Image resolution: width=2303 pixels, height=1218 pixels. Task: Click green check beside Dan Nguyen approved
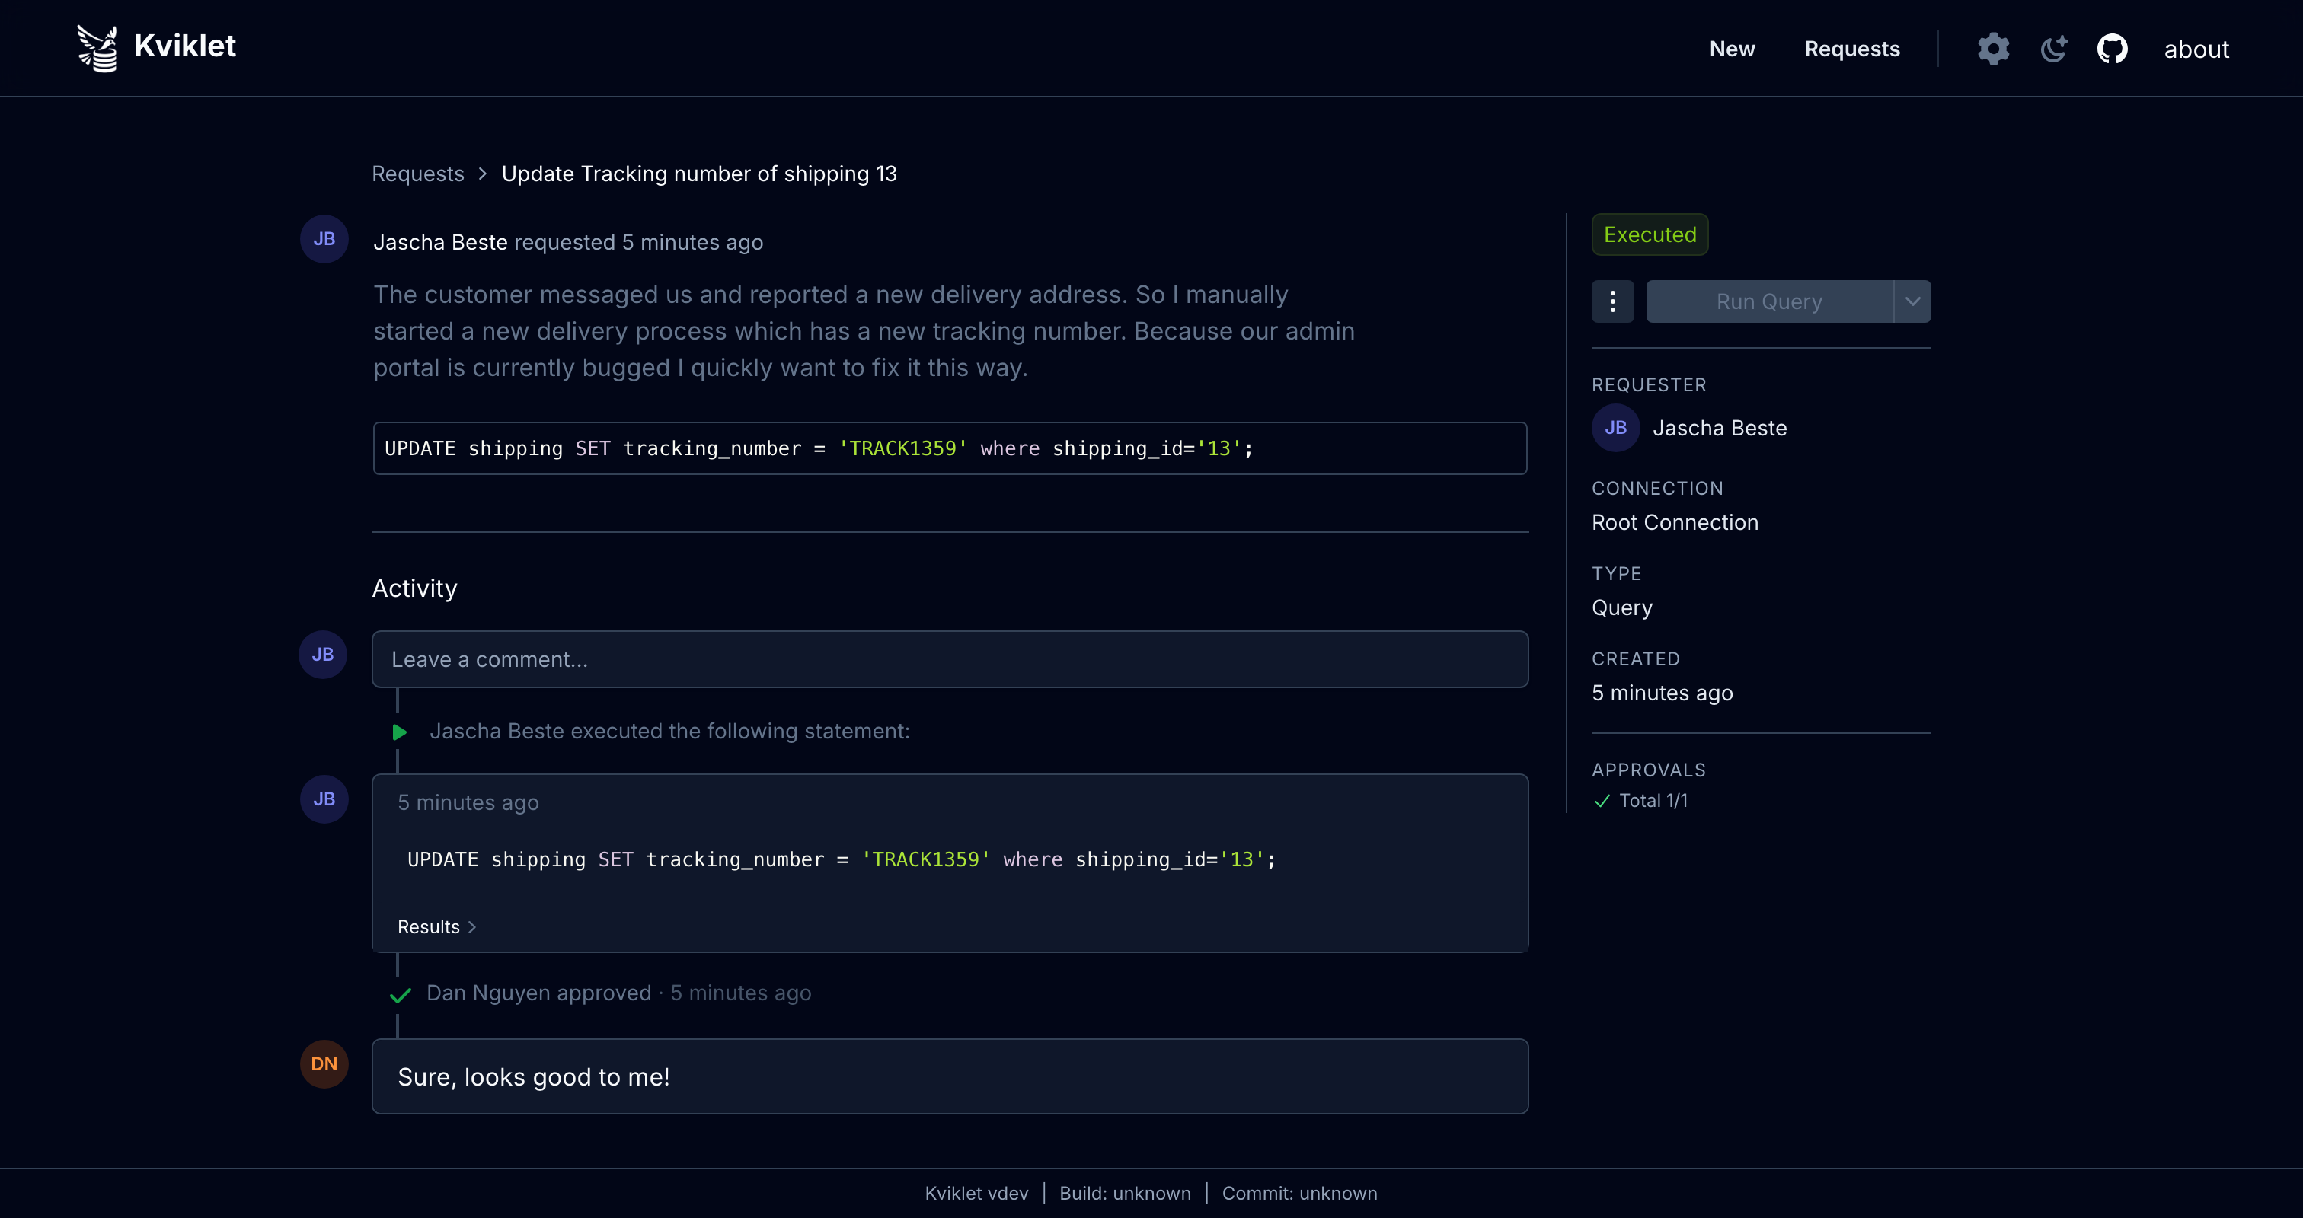[x=400, y=995]
